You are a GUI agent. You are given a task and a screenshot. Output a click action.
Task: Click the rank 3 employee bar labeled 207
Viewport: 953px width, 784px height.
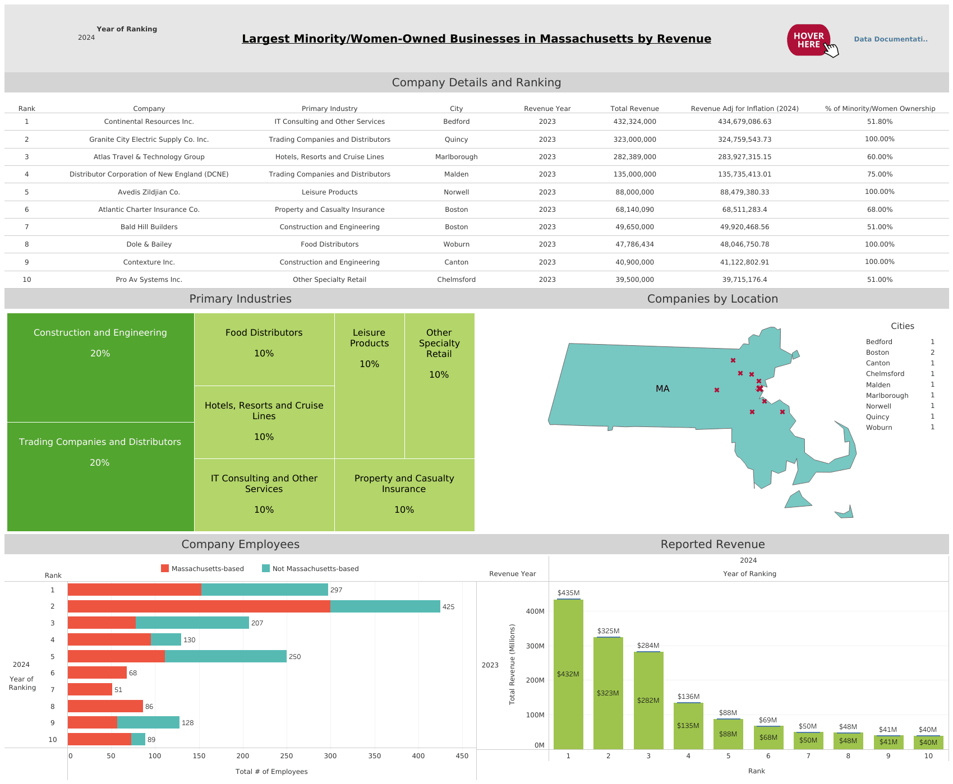[x=158, y=623]
